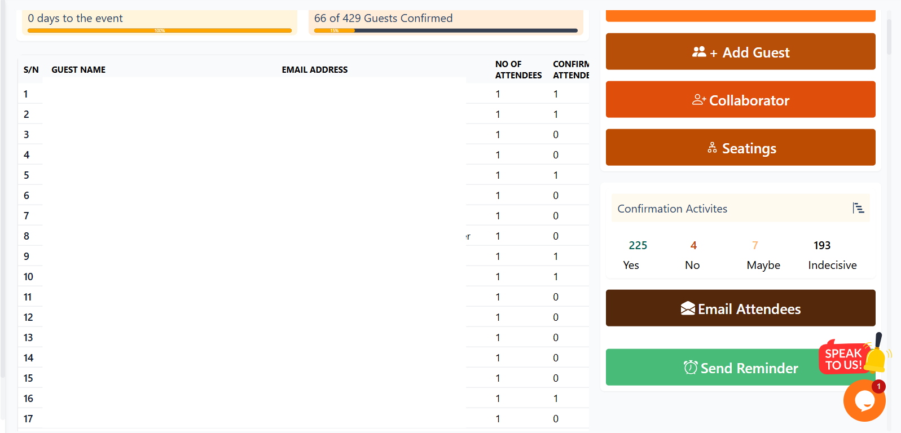901x433 pixels.
Task: Click the days to the event progress bar
Action: [x=160, y=30]
